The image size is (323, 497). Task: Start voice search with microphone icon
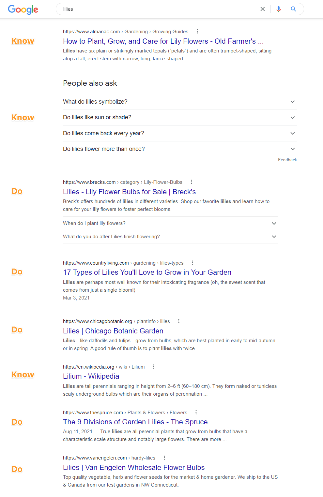279,9
